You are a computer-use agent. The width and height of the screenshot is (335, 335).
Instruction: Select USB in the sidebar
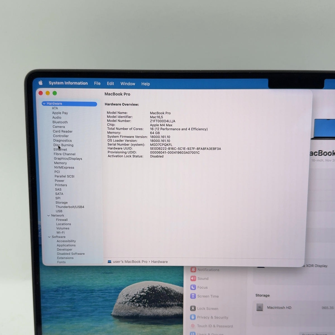pos(59,211)
